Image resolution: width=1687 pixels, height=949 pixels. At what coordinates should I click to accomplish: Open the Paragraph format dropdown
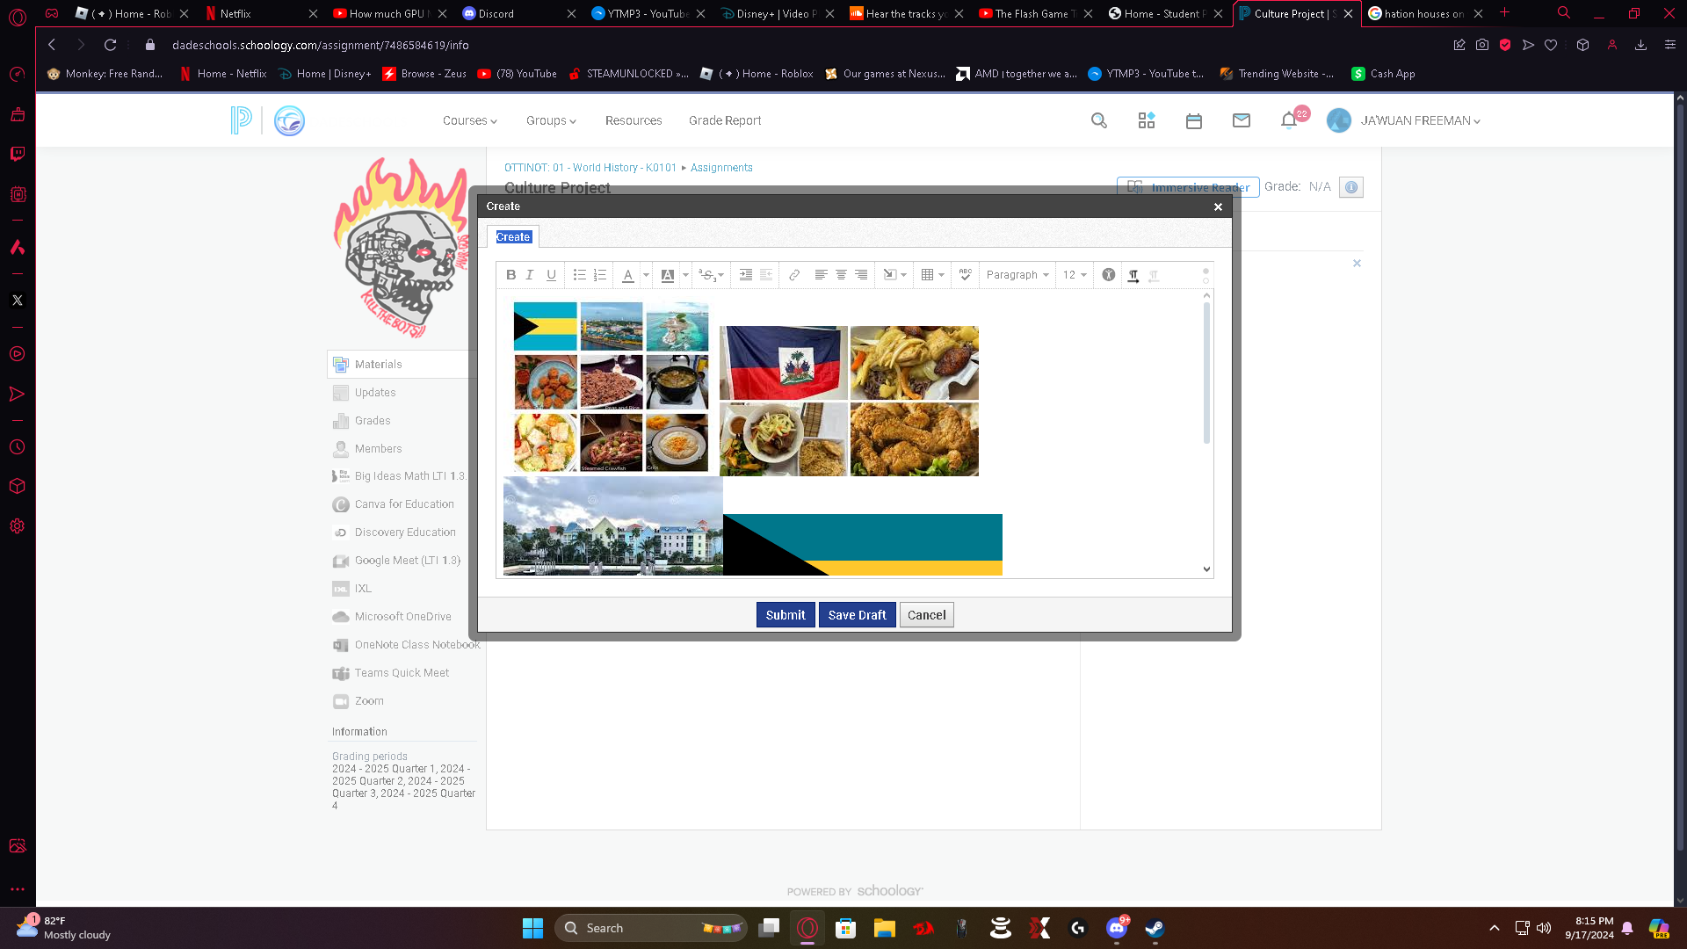tap(1017, 275)
